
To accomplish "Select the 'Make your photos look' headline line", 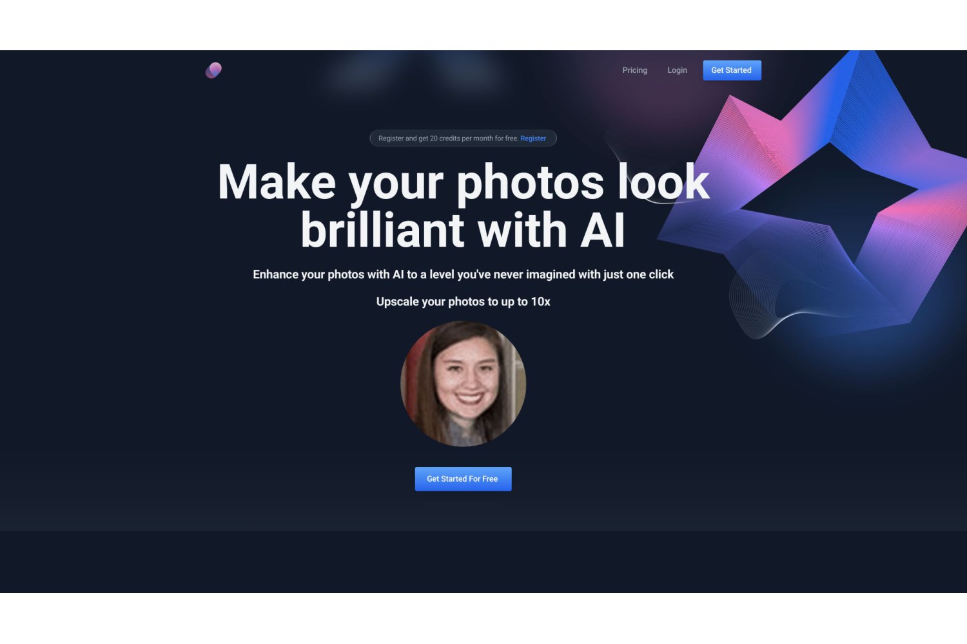I will tap(464, 183).
